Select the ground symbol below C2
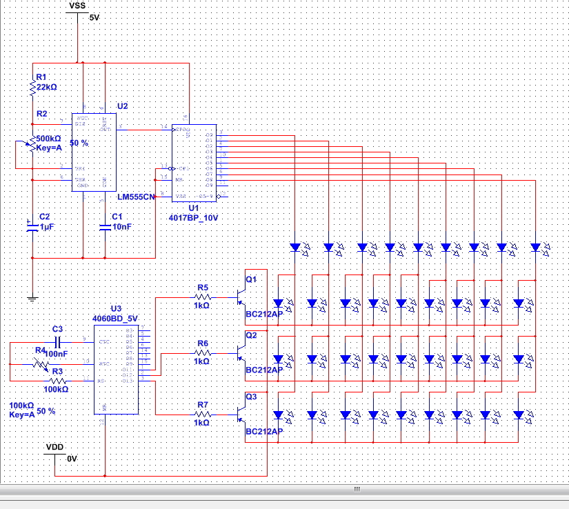This screenshot has height=509, width=569. point(32,299)
